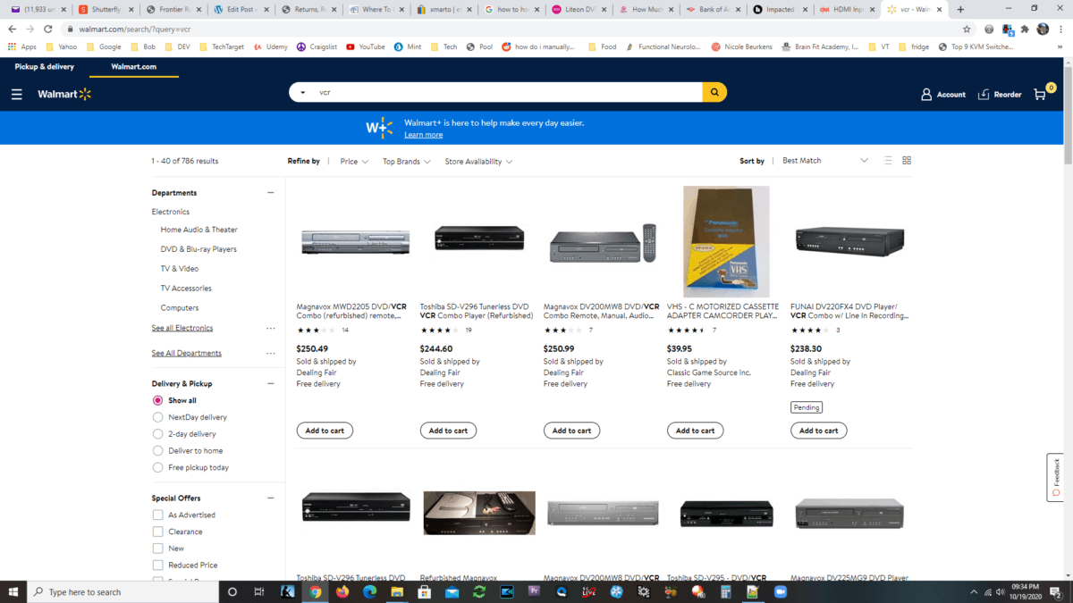The height and width of the screenshot is (603, 1073).
Task: Add Toshiba SD-V296 to cart
Action: [x=448, y=431]
